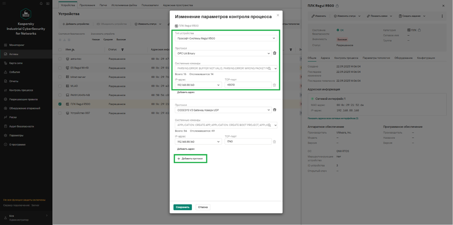Click the lock icon next to ПЛК Regul R500 title
453x225 pixels.
(x=337, y=6)
